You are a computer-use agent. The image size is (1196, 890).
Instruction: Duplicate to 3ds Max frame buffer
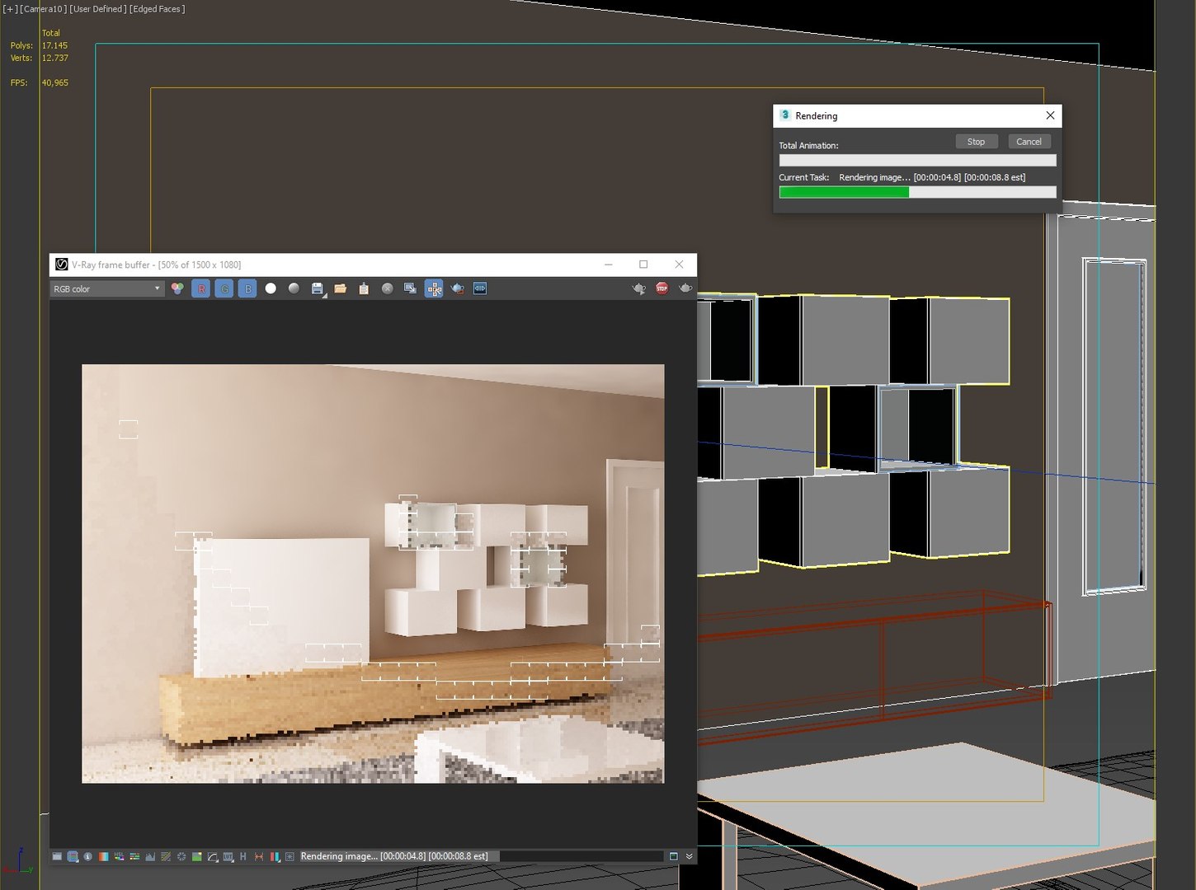tap(410, 288)
